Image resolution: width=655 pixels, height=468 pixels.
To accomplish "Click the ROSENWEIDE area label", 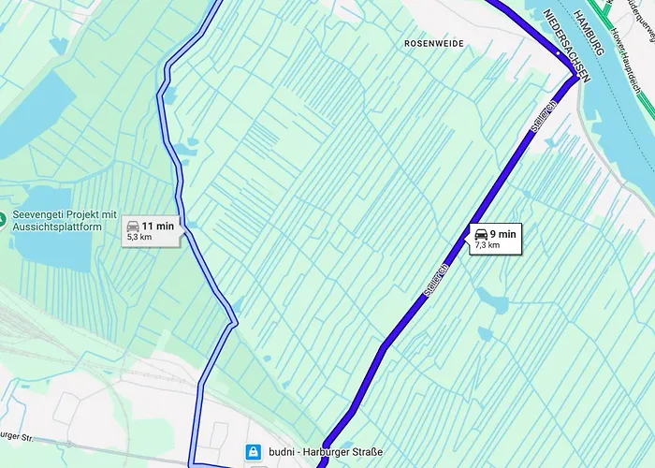I will [434, 43].
